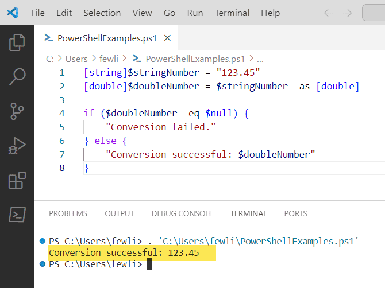The height and width of the screenshot is (288, 385).
Task: Click the first command decoration dot in terminal
Action: click(x=43, y=241)
